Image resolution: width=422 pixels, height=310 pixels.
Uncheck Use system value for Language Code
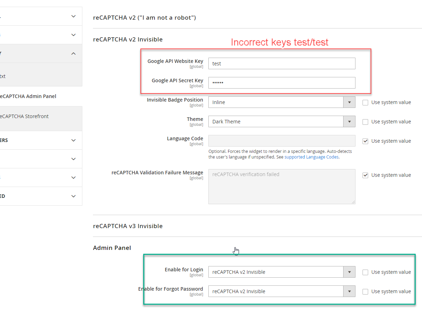tap(365, 141)
